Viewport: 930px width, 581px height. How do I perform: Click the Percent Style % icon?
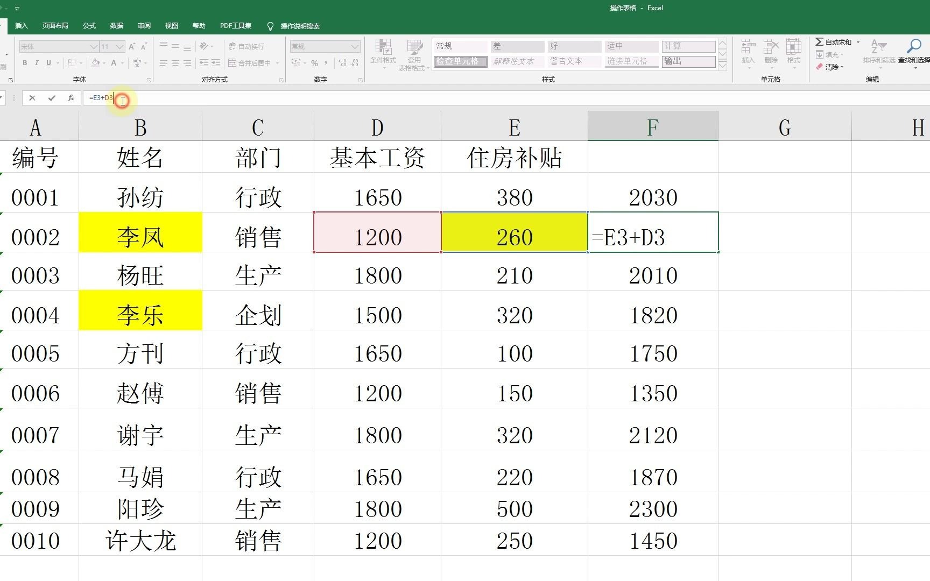point(315,63)
